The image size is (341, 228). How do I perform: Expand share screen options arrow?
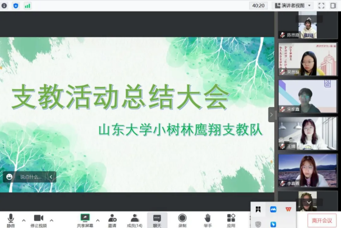97,220
